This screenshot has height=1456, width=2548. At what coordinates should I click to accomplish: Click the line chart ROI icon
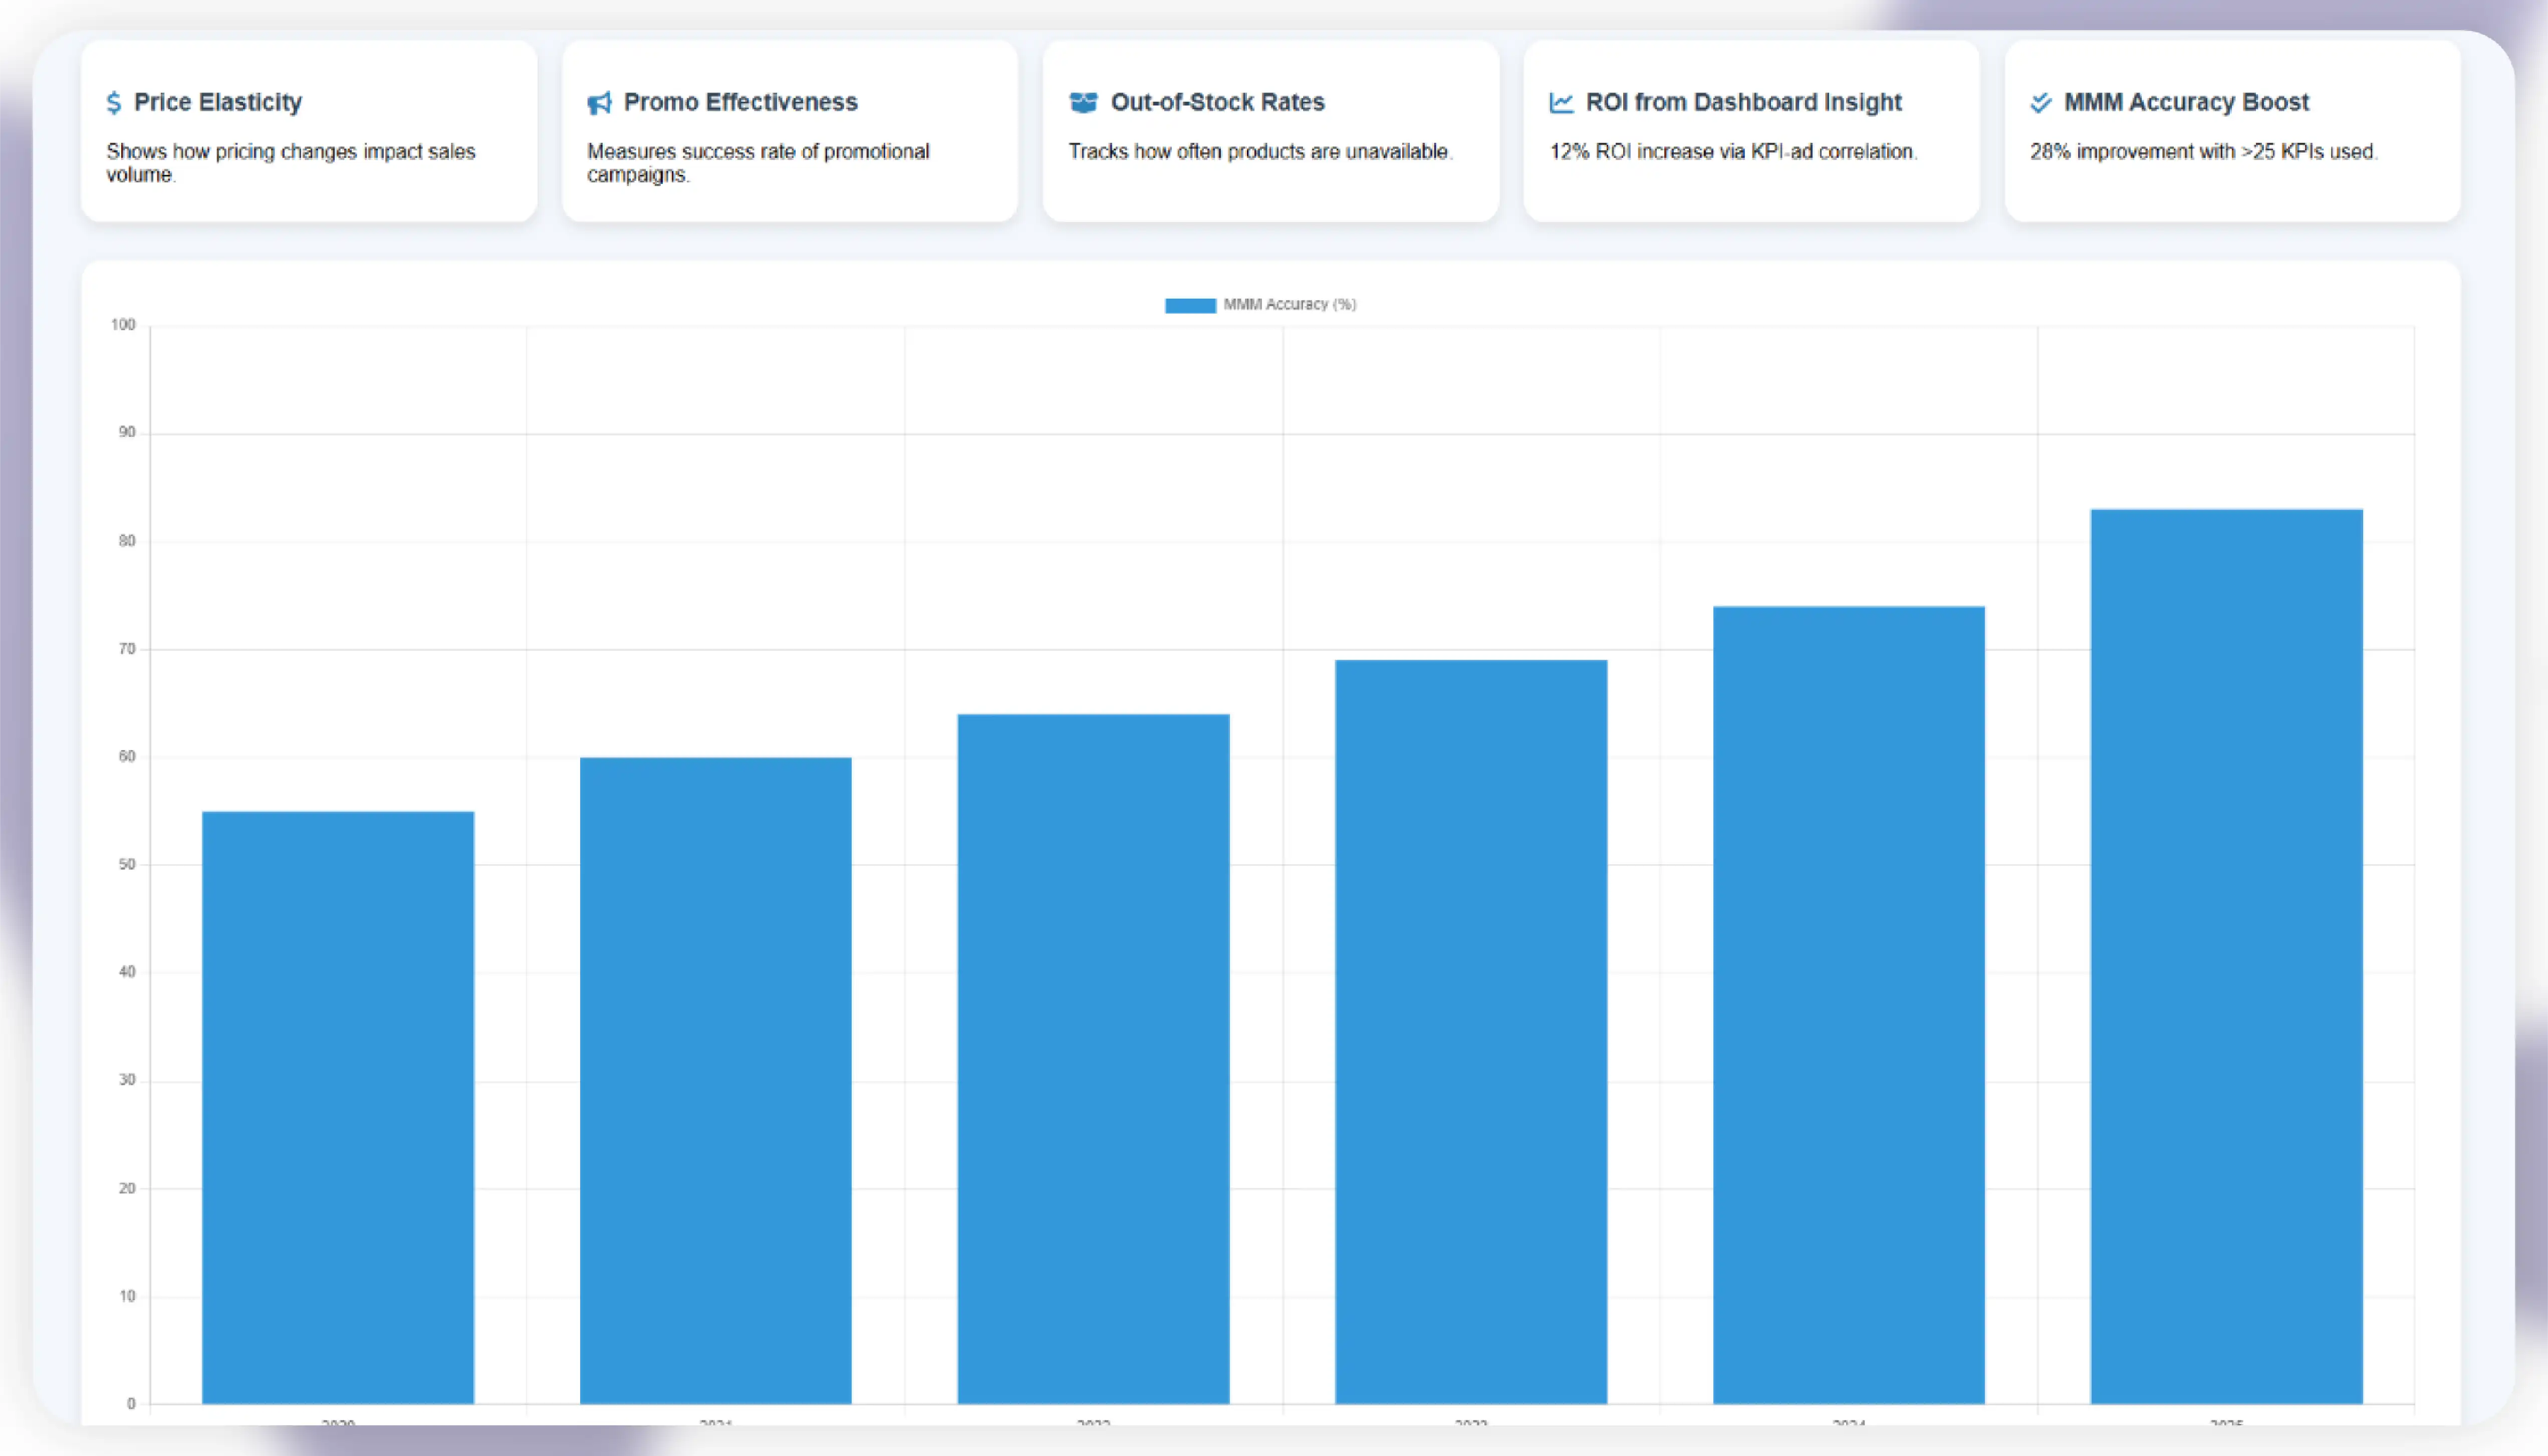click(x=1562, y=102)
